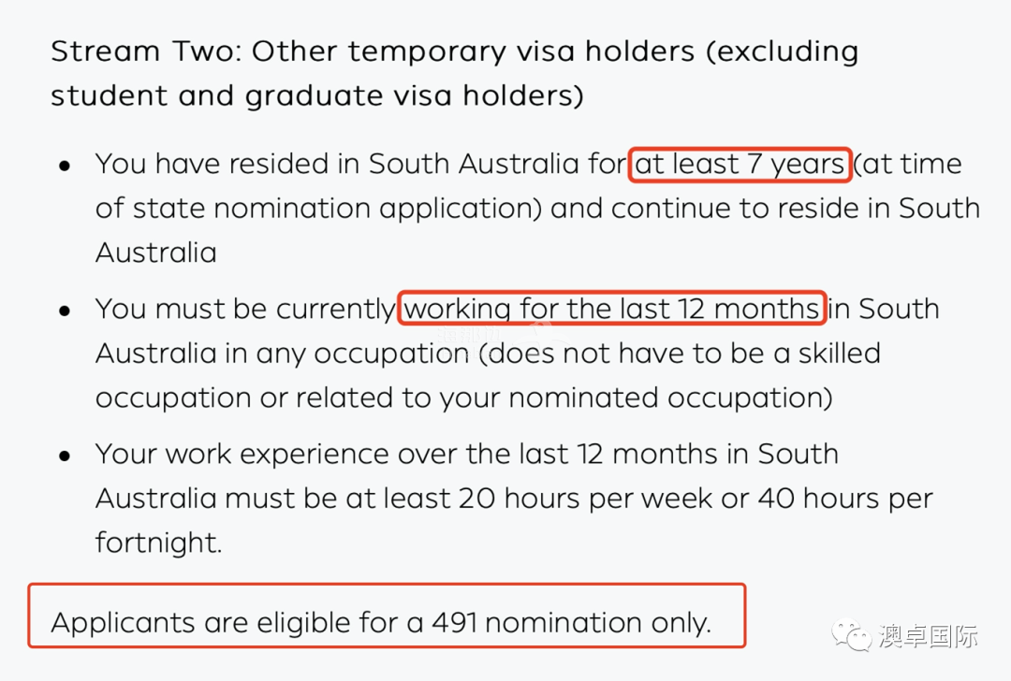Click the highlighted 'at least 7 years' box
The height and width of the screenshot is (681, 1011).
pyautogui.click(x=740, y=165)
